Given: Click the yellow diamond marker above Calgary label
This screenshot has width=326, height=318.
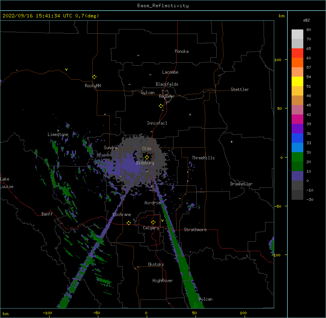Looking at the screenshot, I should tap(153, 222).
